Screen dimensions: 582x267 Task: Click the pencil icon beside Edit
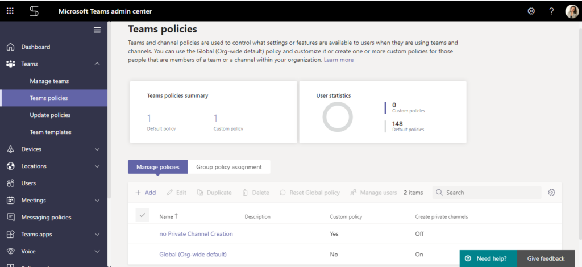tap(169, 193)
